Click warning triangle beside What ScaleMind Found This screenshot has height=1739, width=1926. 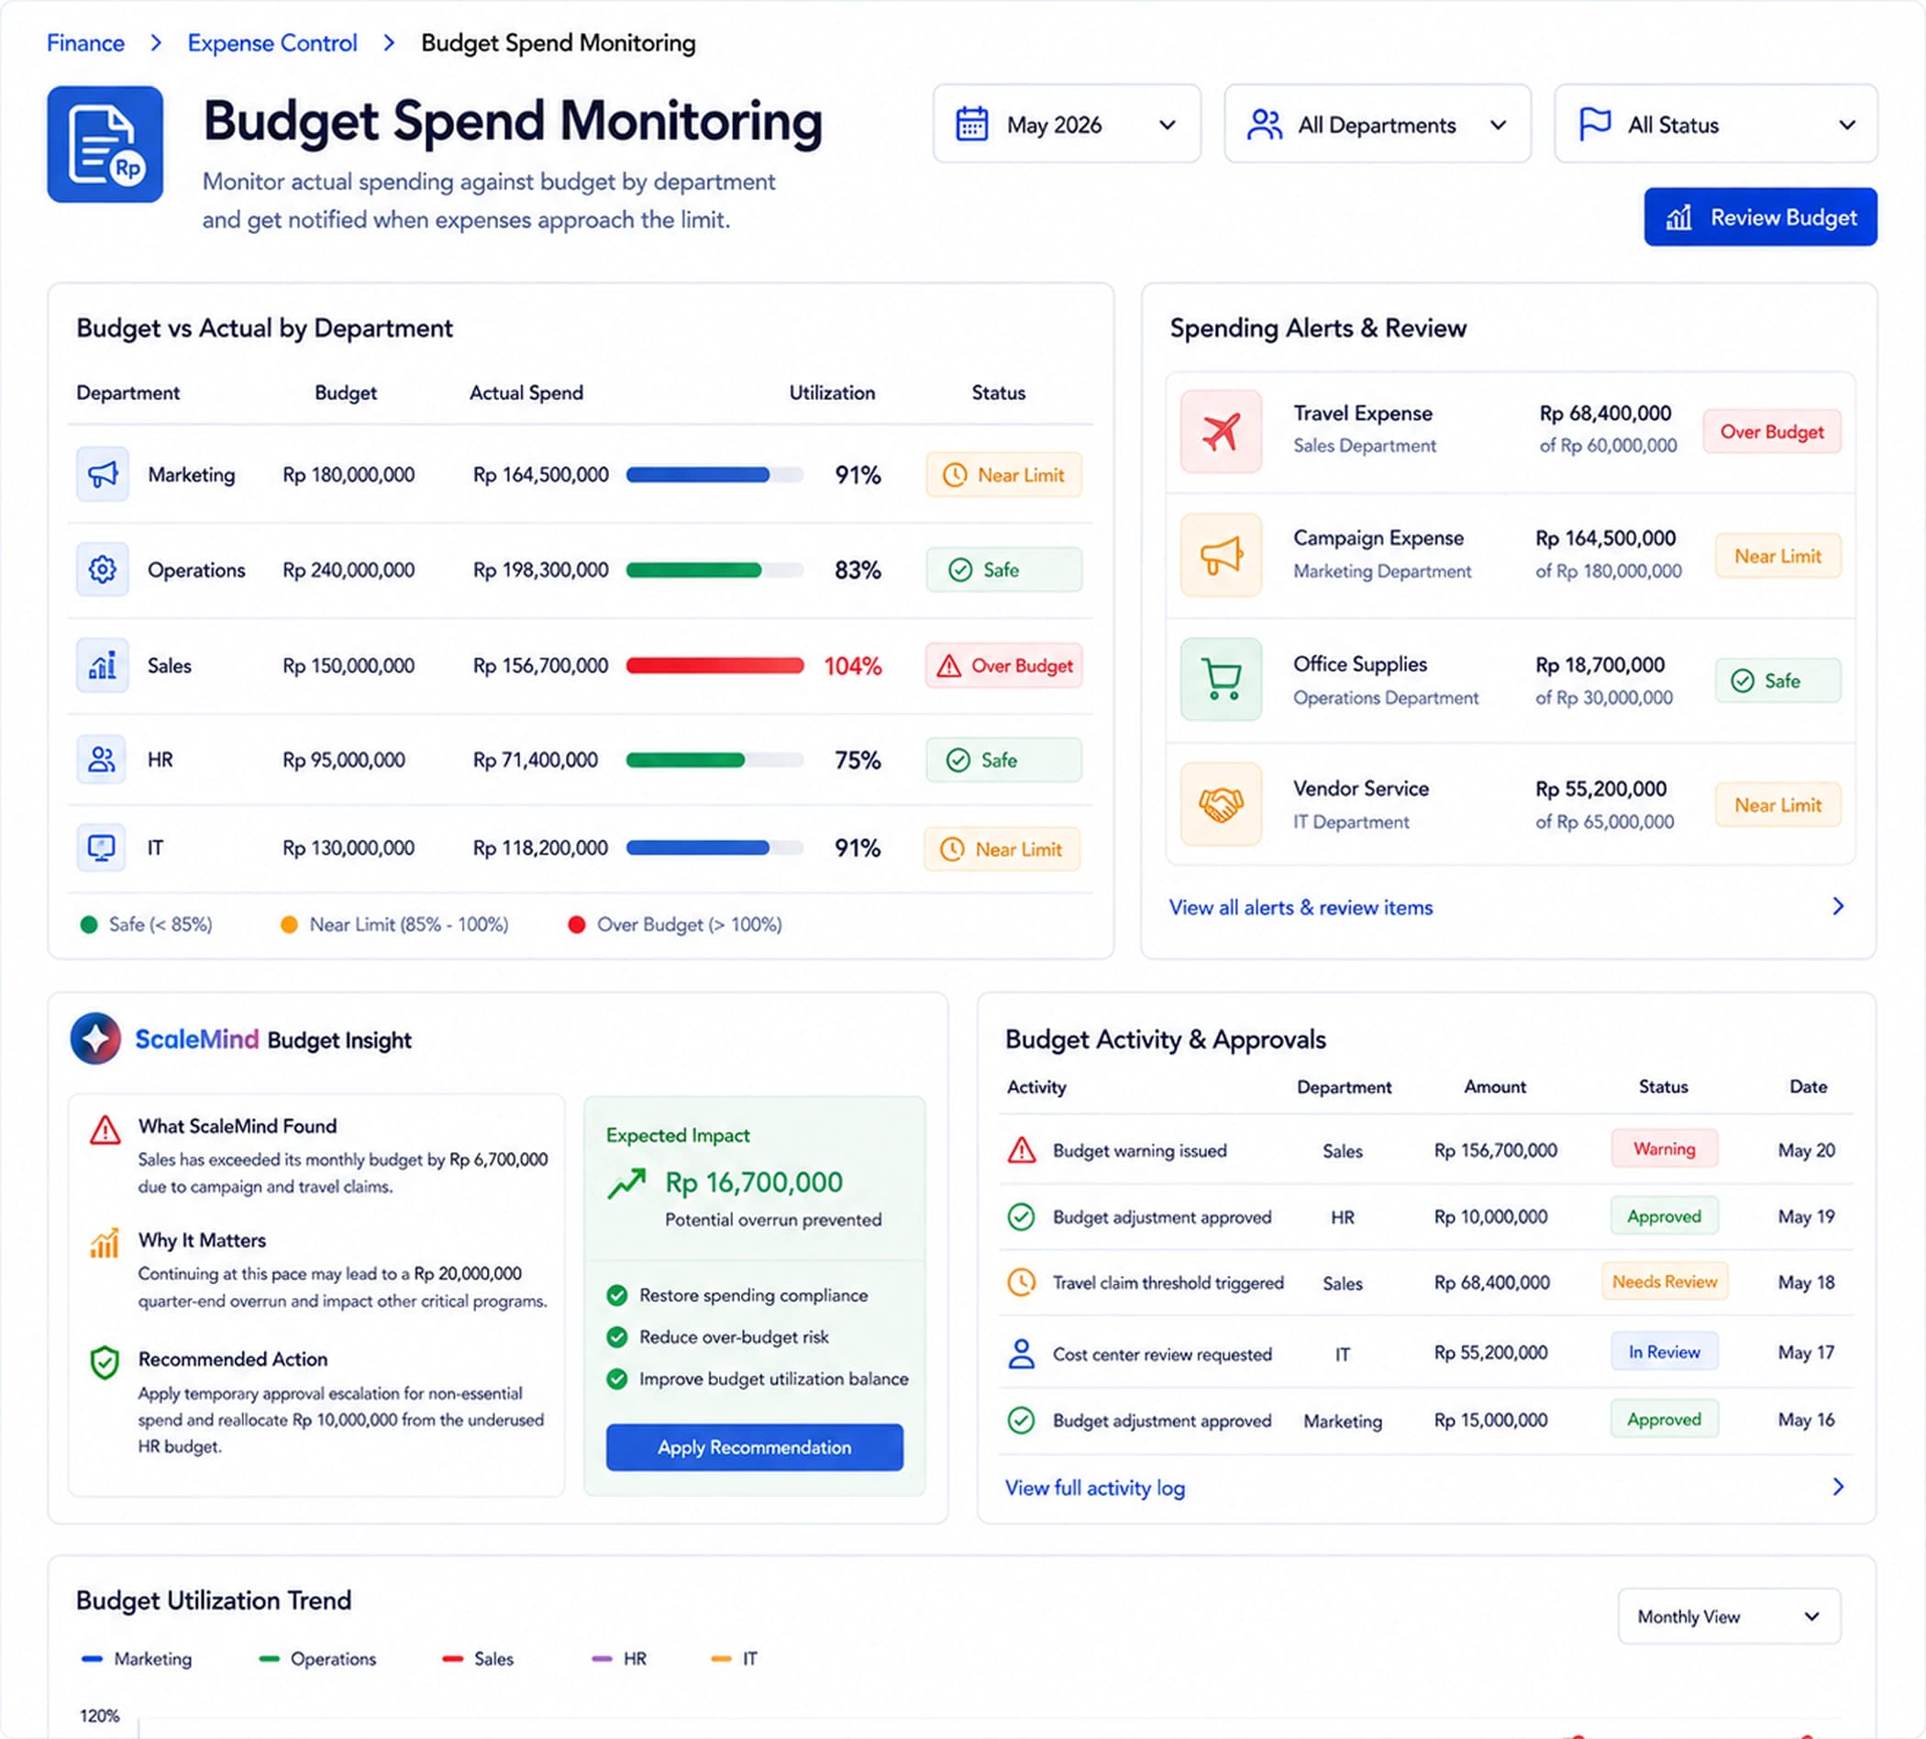click(x=105, y=1130)
